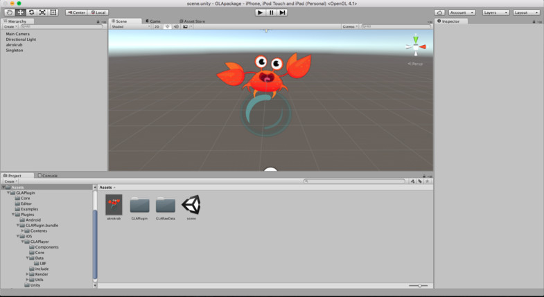This screenshot has height=297, width=544.
Task: Expand the Contents folder
Action: [23, 231]
